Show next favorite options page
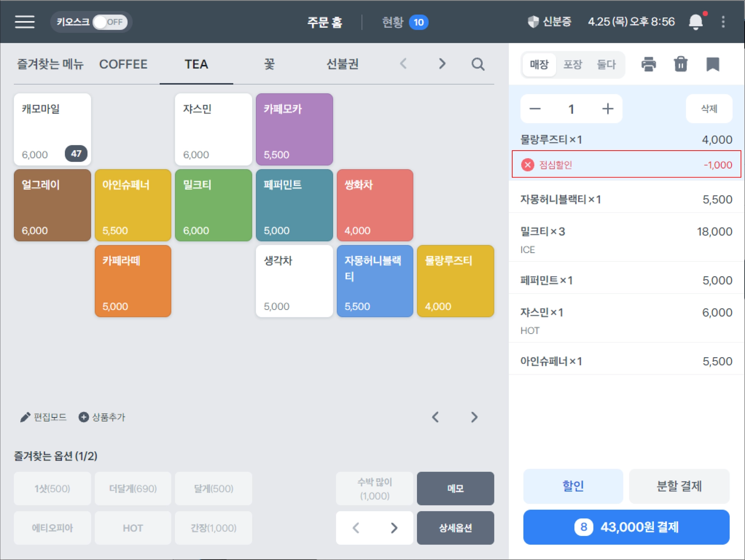This screenshot has width=745, height=560. click(394, 528)
